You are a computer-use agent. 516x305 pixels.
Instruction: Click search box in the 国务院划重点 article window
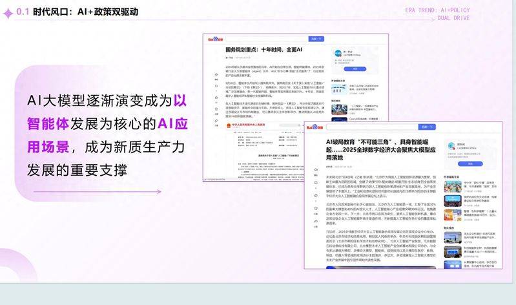click(x=267, y=39)
